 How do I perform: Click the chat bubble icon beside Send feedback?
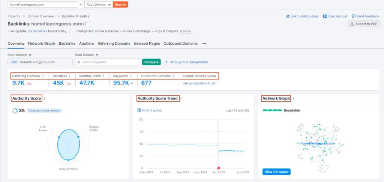pyautogui.click(x=353, y=16)
